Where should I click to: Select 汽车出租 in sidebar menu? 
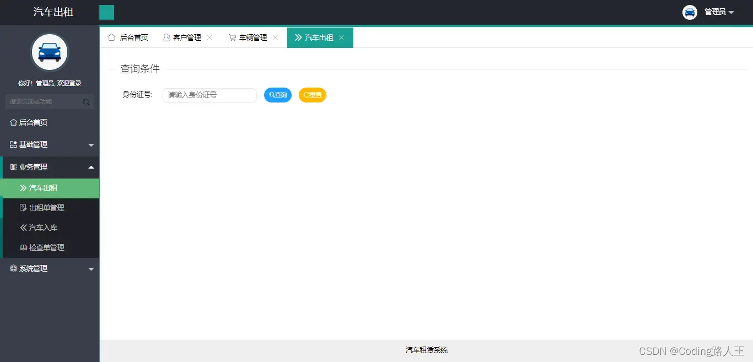50,188
